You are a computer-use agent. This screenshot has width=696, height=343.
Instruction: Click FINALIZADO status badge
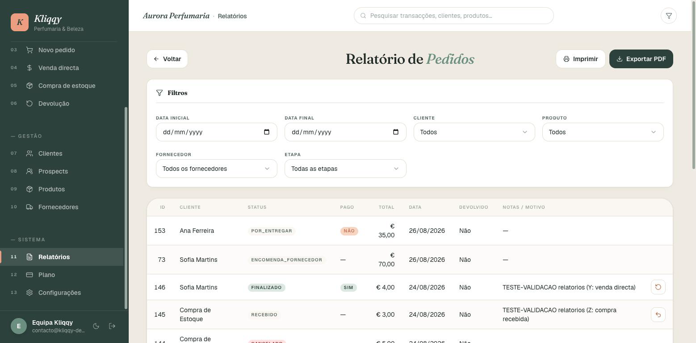(x=266, y=287)
